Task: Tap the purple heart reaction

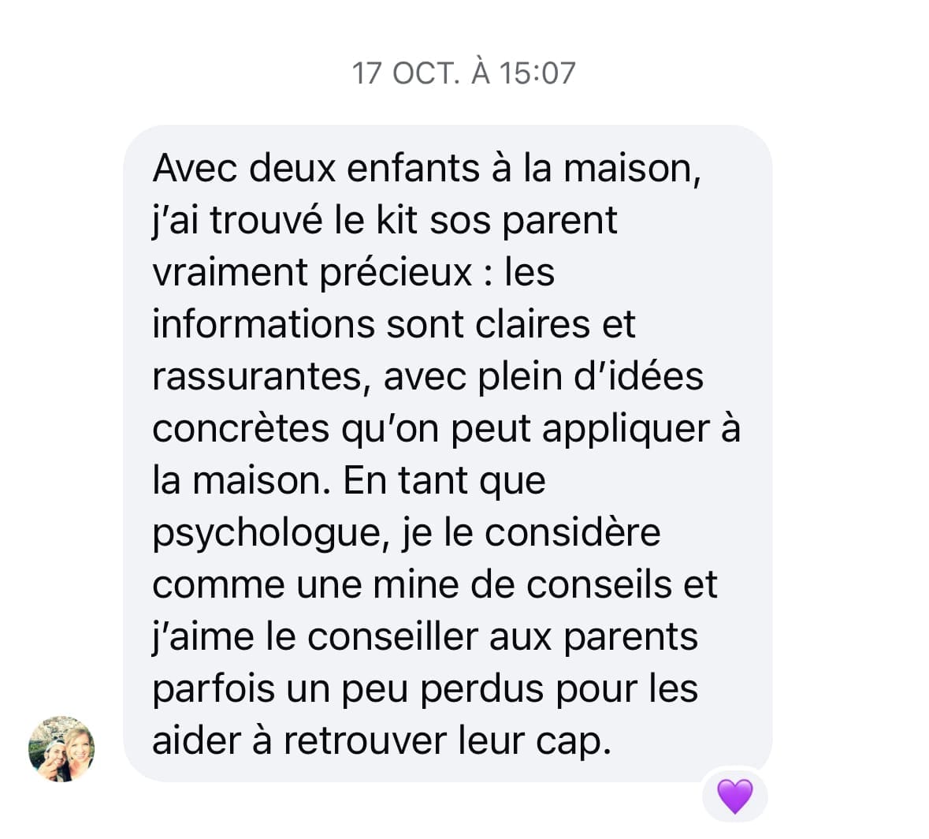Action: [734, 796]
